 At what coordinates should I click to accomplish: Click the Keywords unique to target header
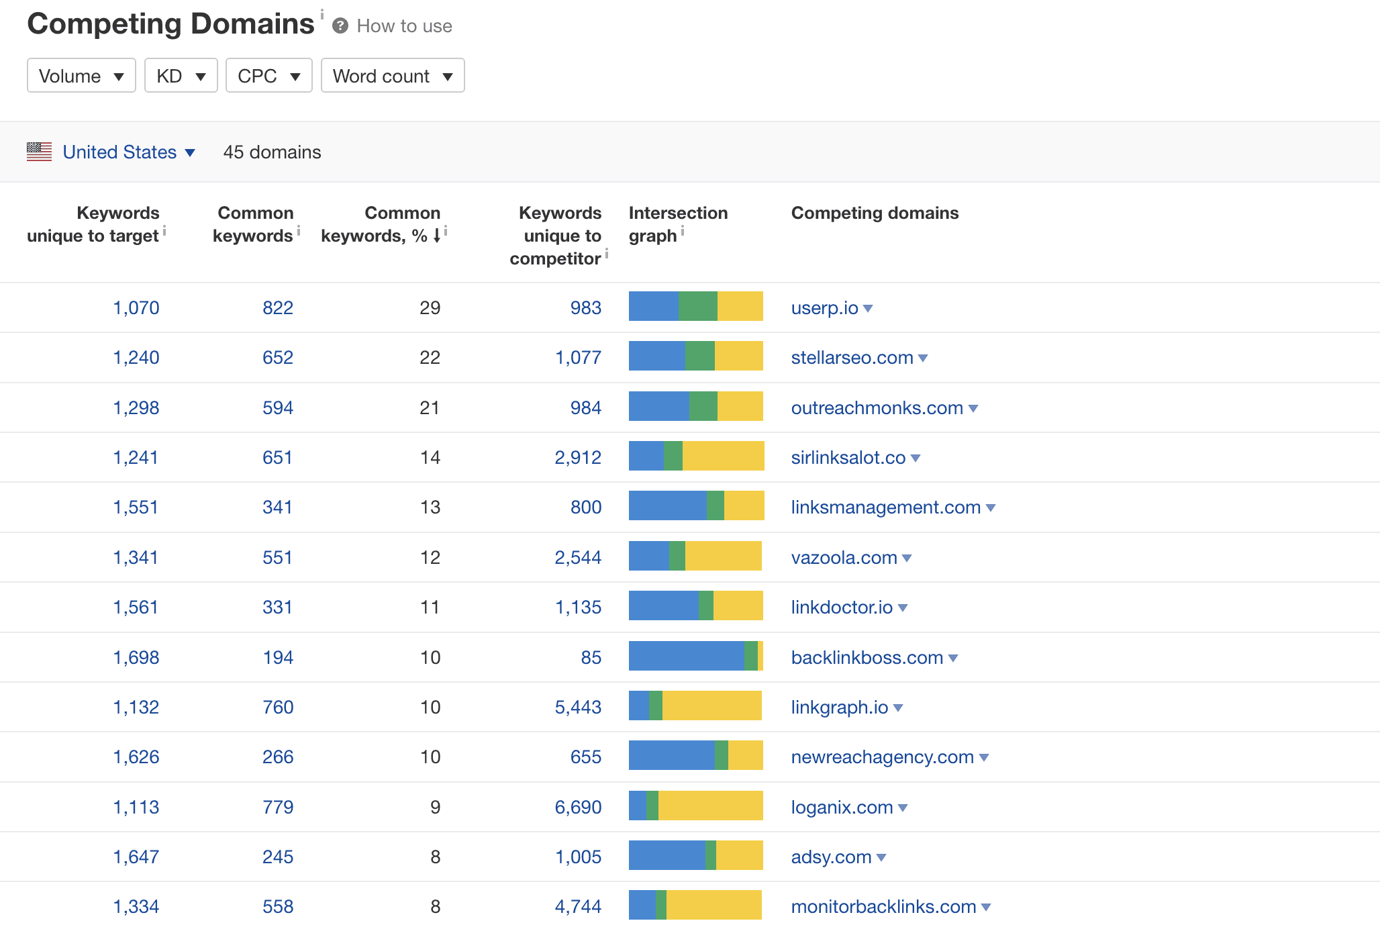pyautogui.click(x=93, y=224)
